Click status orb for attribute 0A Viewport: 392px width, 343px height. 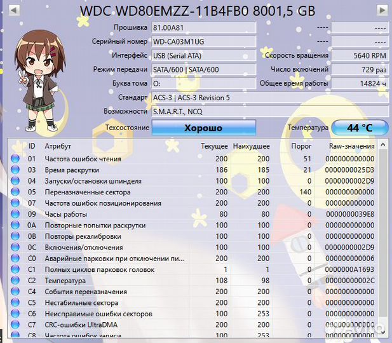15,225
